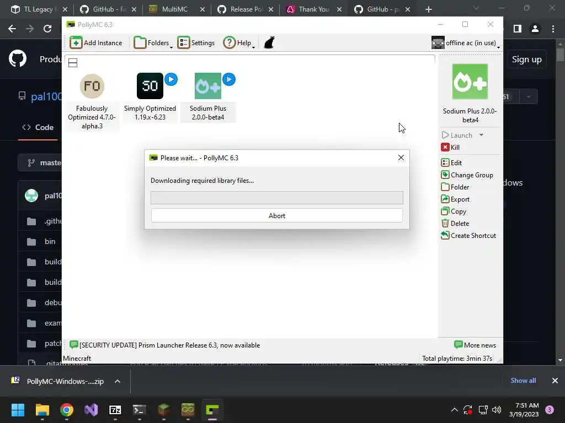
Task: Open PollyMC Settings
Action: (196, 43)
